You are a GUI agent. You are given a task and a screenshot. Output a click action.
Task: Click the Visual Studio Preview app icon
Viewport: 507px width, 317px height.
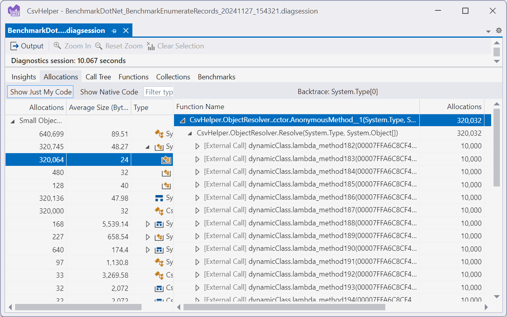pos(14,11)
